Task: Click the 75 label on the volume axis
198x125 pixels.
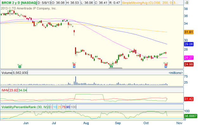Action: [x=186, y=76]
